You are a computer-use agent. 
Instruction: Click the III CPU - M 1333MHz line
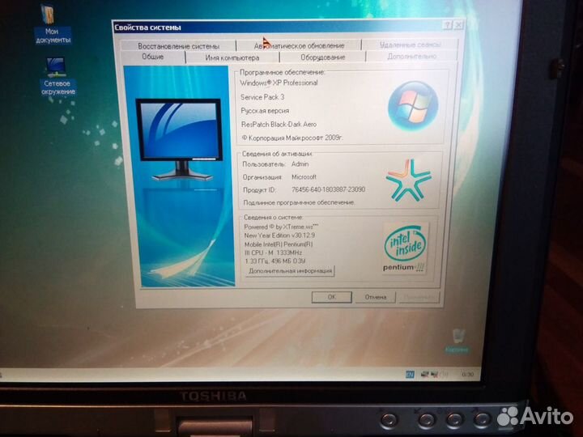coord(274,252)
